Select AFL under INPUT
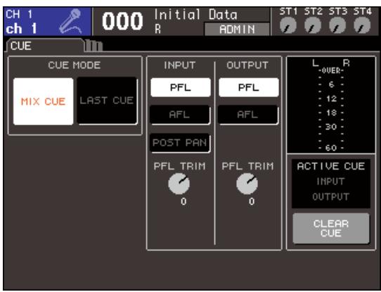The width and height of the screenshot is (381, 292). click(180, 115)
